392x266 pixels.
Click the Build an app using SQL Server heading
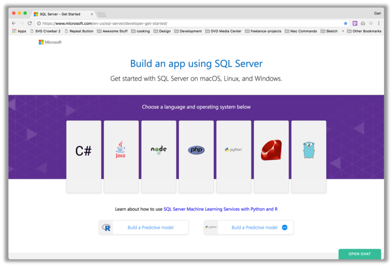[196, 63]
